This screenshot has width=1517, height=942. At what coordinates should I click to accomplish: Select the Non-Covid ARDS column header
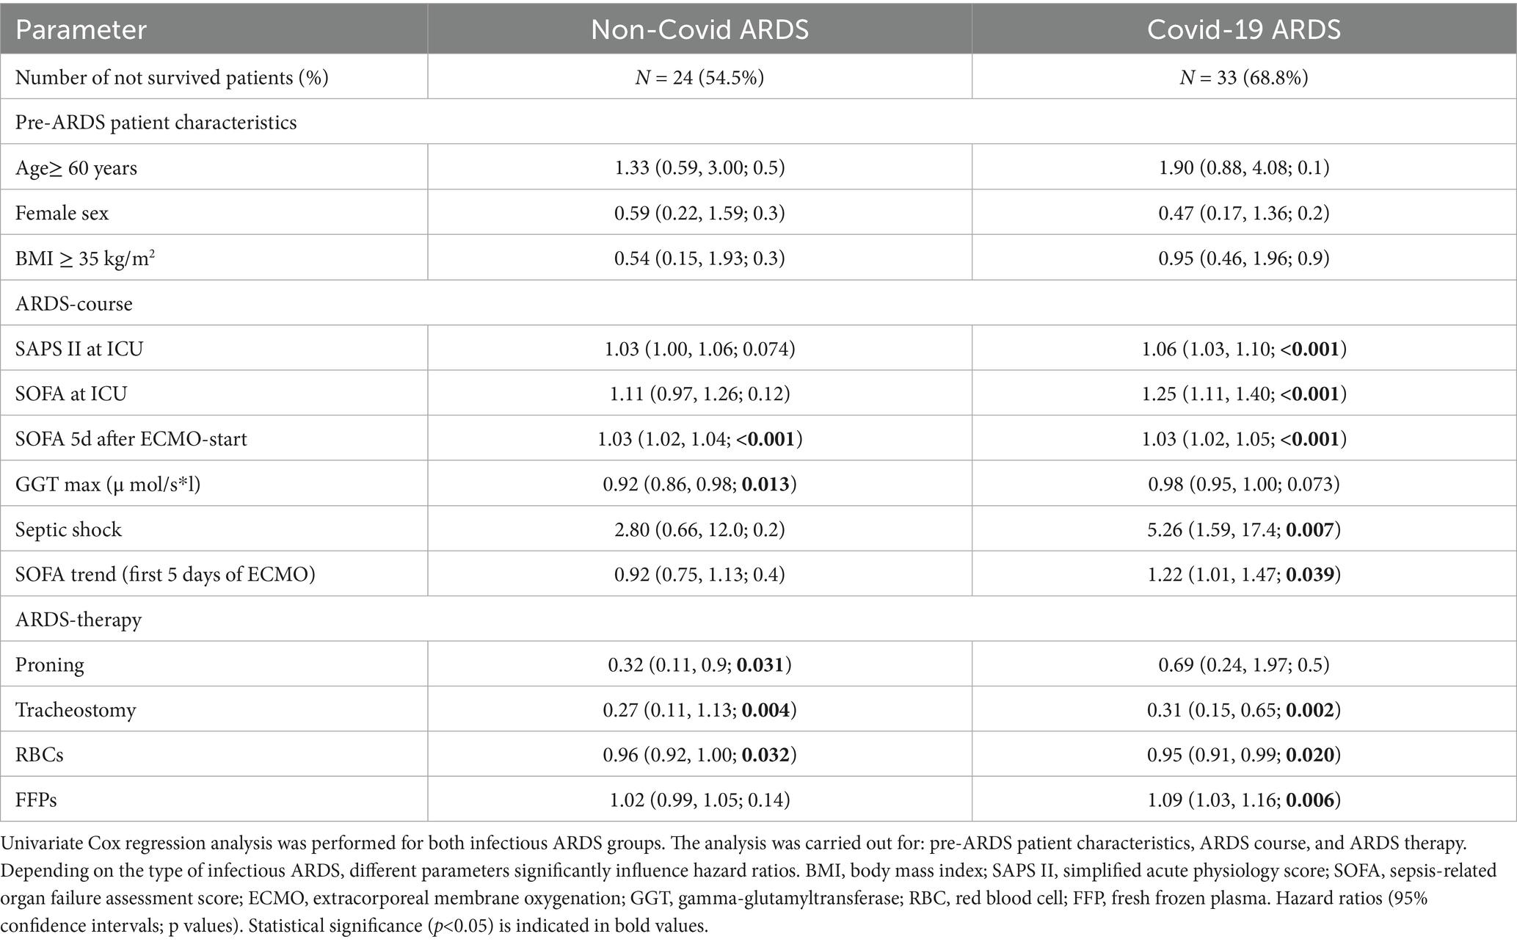tap(699, 30)
